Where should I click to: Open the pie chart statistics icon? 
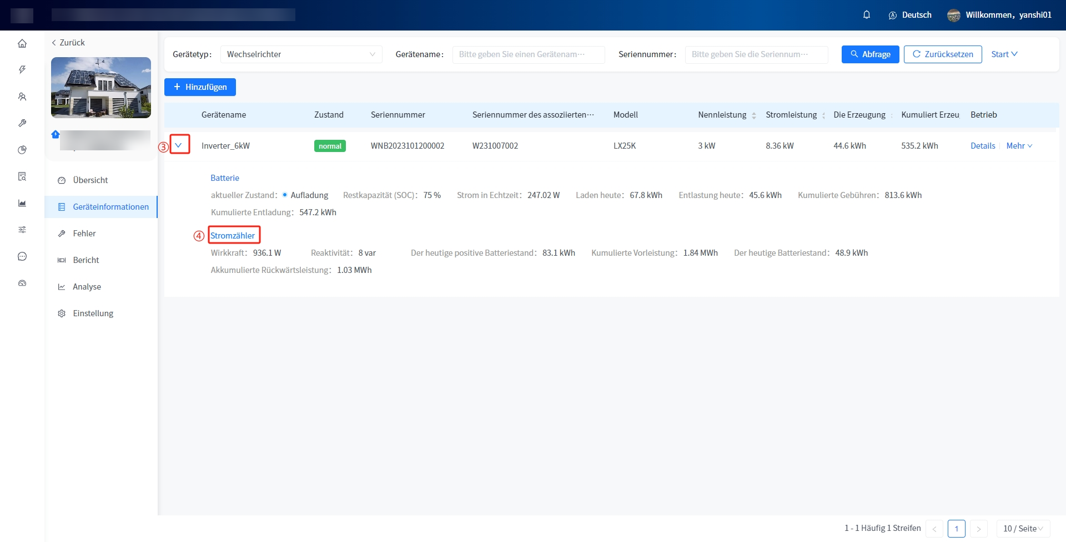coord(22,150)
